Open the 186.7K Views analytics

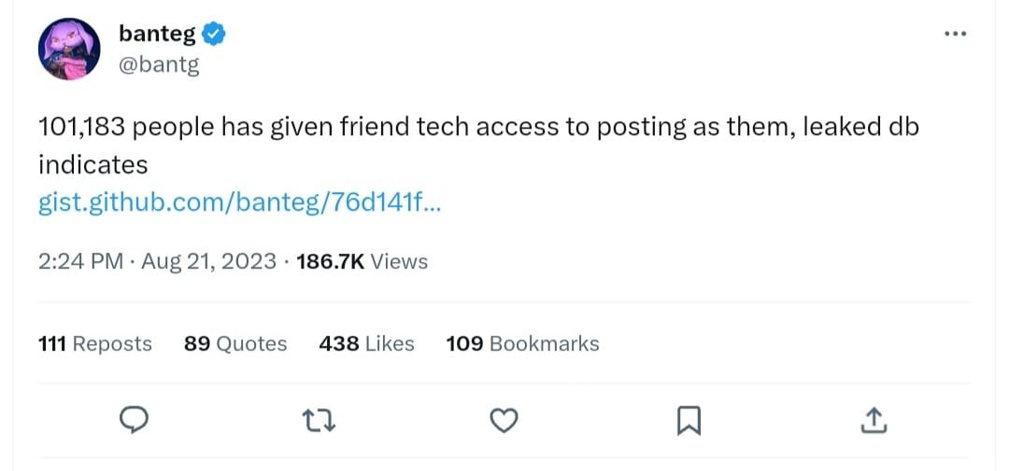click(x=362, y=262)
